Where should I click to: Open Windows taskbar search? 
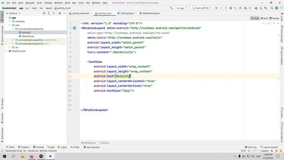[x=13, y=156]
